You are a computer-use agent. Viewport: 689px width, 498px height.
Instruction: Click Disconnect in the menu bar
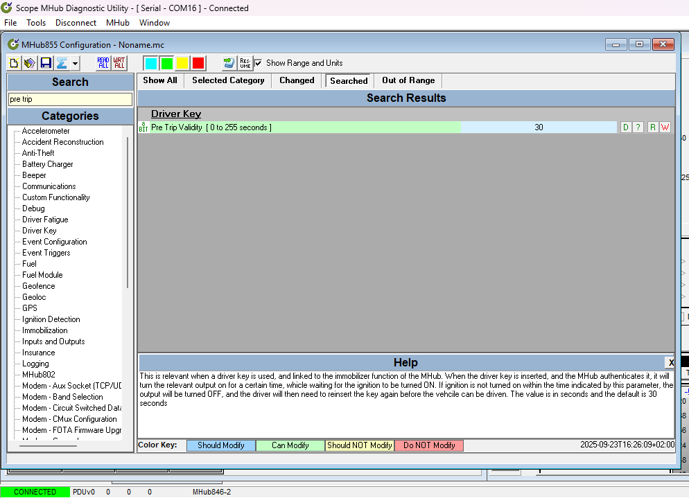[x=76, y=23]
